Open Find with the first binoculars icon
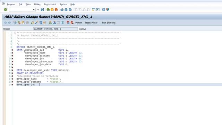Image resolution: width=222 pixels, height=125 pixels. (66, 9)
